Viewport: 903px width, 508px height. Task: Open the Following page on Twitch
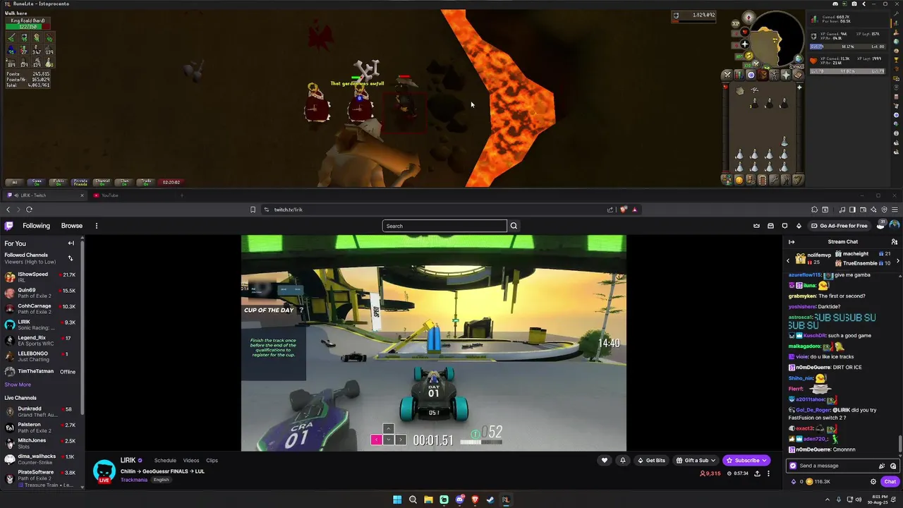point(36,226)
